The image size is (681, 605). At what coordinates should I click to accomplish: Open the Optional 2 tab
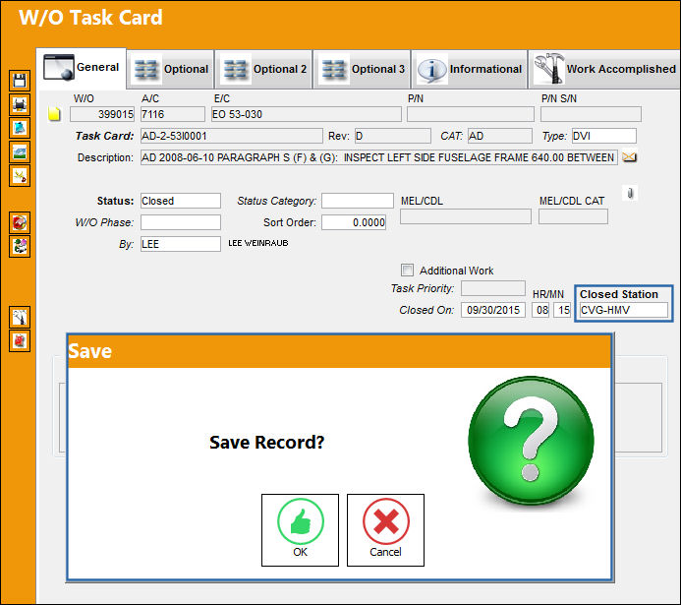264,69
